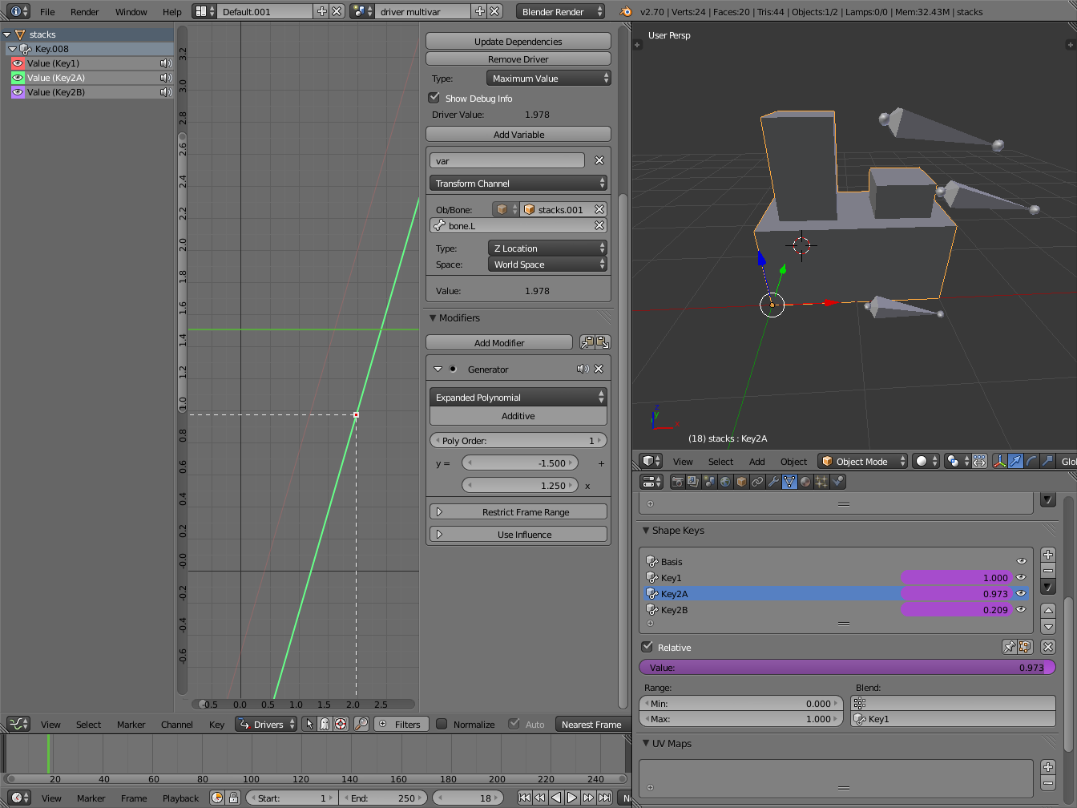Open the Render properties tab (camera icon)
This screenshot has height=808, width=1077.
(x=678, y=482)
